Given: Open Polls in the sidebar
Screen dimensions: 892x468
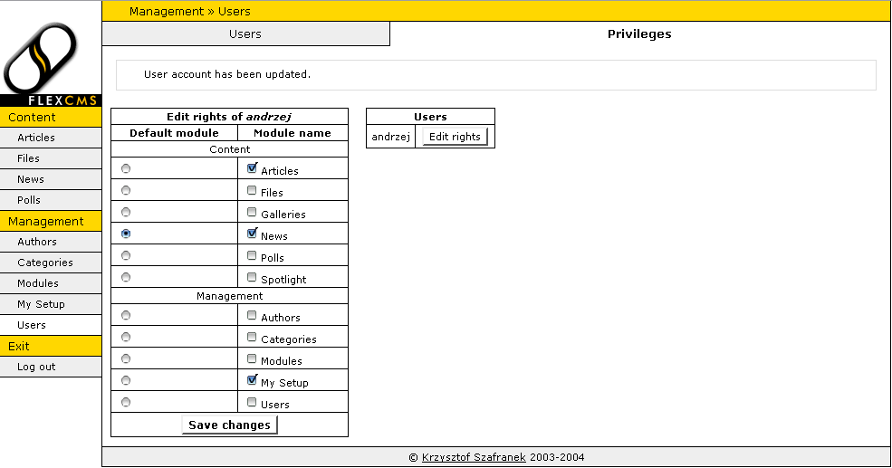Looking at the screenshot, I should tap(51, 200).
